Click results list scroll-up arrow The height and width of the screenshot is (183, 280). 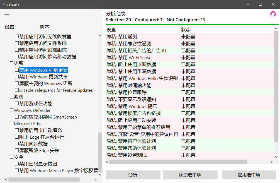[x=276, y=28]
